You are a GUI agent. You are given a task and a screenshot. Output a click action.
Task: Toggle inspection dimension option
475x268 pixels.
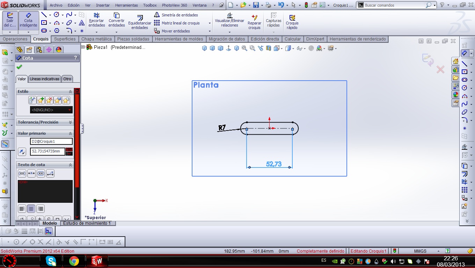pos(41,173)
